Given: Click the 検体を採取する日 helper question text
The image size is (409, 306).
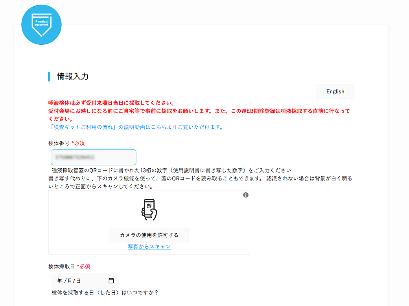Looking at the screenshot, I should (x=105, y=293).
